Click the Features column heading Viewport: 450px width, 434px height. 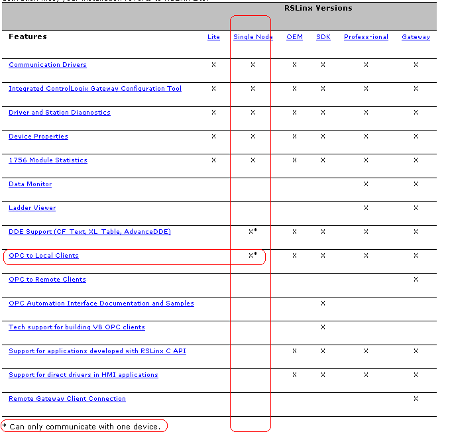tap(28, 36)
